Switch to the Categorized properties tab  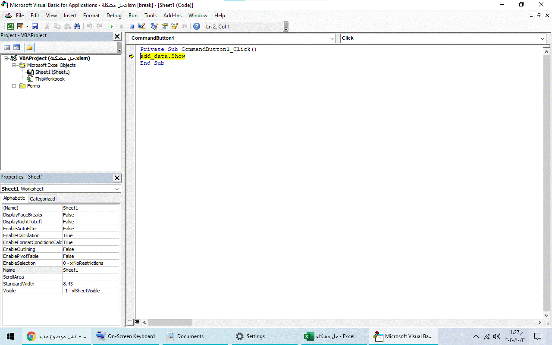click(42, 199)
